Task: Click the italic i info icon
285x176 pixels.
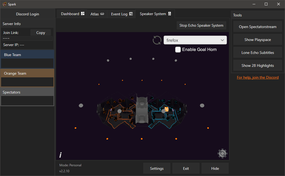Action: click(60, 155)
